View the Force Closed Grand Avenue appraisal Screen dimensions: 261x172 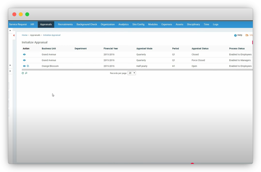pos(24,60)
